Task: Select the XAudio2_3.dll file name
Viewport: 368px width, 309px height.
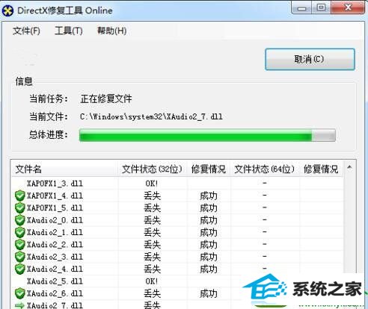Action: (x=55, y=257)
